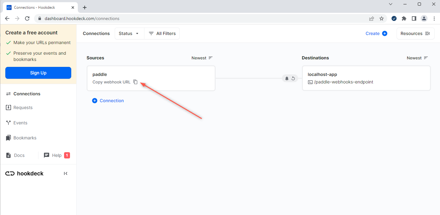
Task: Click the tab search chevron in title bar
Action: click(391, 4)
